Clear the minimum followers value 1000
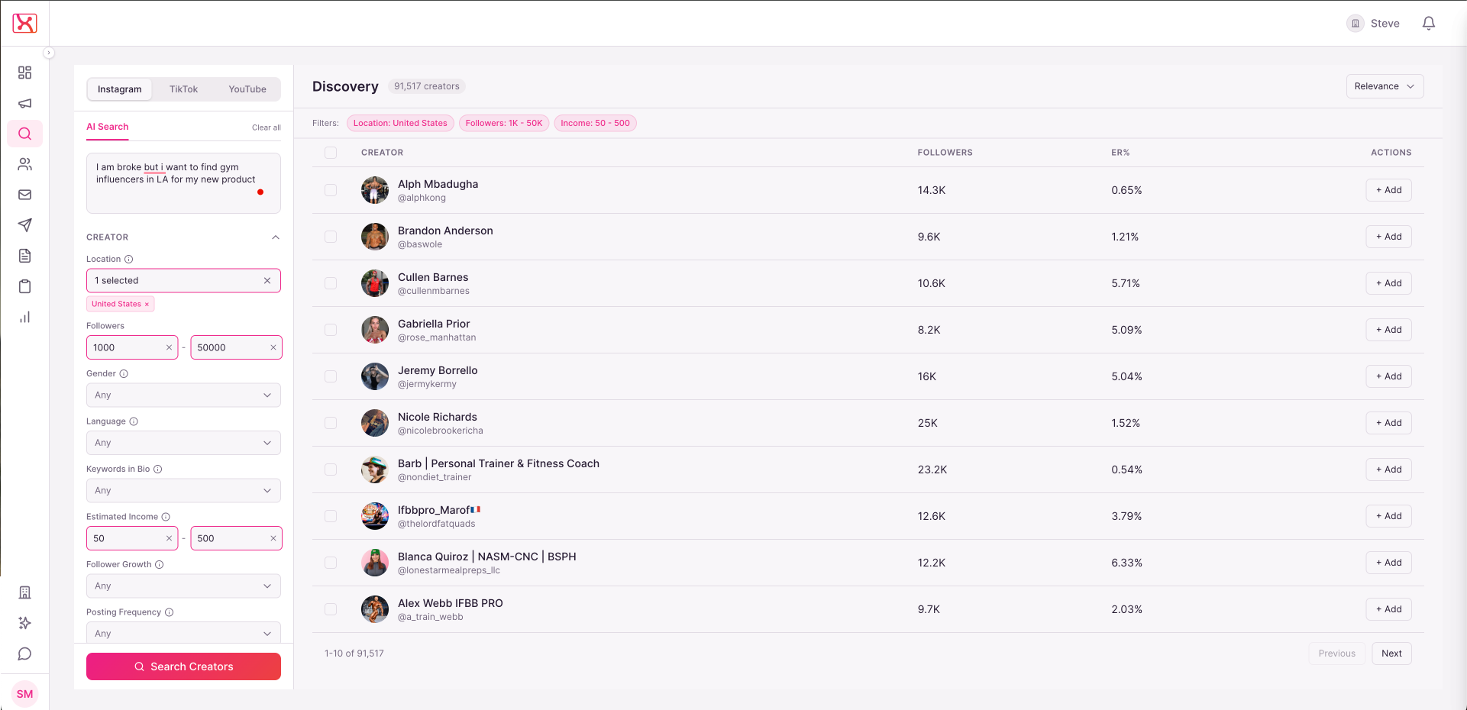1467x710 pixels. 169,347
